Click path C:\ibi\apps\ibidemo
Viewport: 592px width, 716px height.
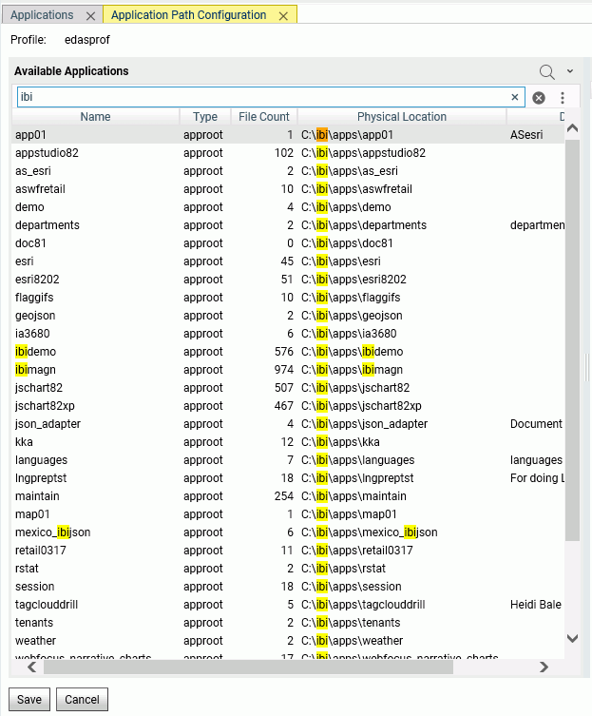(352, 352)
